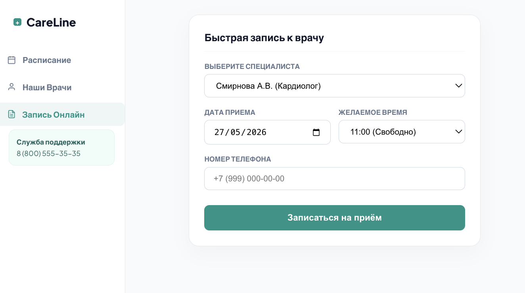Viewport: 525px width, 293px height.
Task: Click the green CareLine plus logo icon
Action: click(x=17, y=22)
